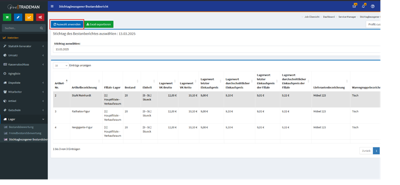400x185 pixels.
Task: Open Fremdbestandsbewertung submenu item
Action: [x=23, y=133]
